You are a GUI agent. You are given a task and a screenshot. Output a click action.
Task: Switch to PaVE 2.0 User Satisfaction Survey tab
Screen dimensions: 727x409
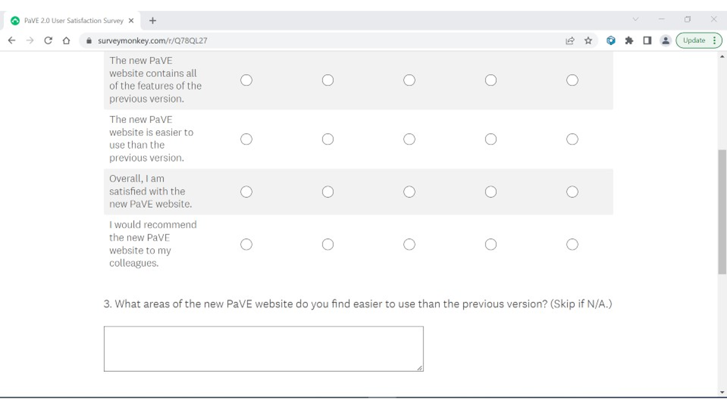tap(73, 21)
